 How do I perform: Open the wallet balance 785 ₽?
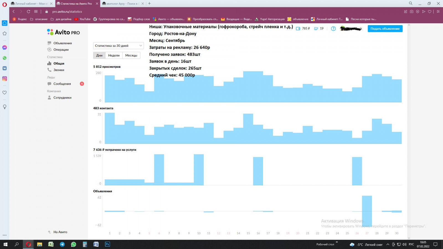303,28
